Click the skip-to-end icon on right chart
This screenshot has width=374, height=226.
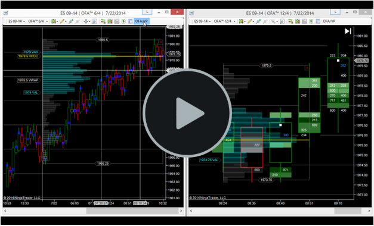click(x=348, y=31)
